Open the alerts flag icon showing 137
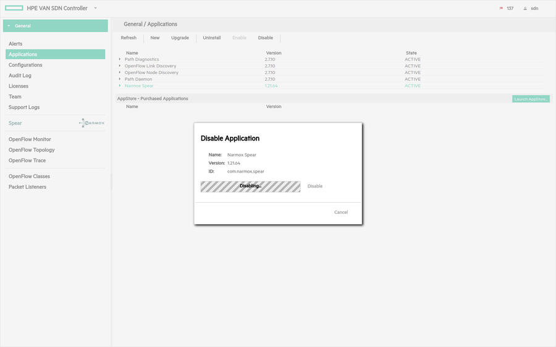Image resolution: width=556 pixels, height=347 pixels. point(501,9)
